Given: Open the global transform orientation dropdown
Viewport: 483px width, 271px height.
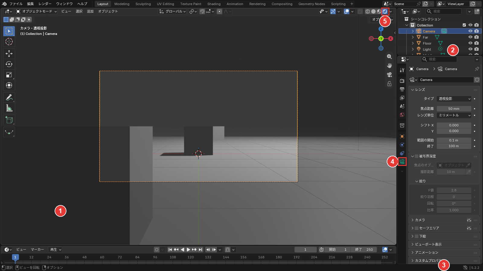Looking at the screenshot, I should coord(172,11).
